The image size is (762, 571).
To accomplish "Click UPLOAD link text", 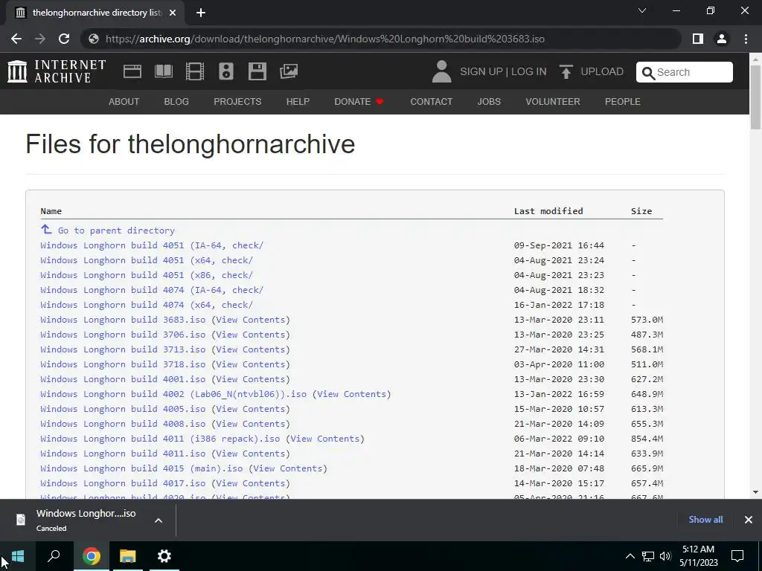I will tap(602, 71).
